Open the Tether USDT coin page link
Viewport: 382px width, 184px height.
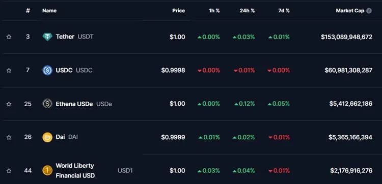74,37
